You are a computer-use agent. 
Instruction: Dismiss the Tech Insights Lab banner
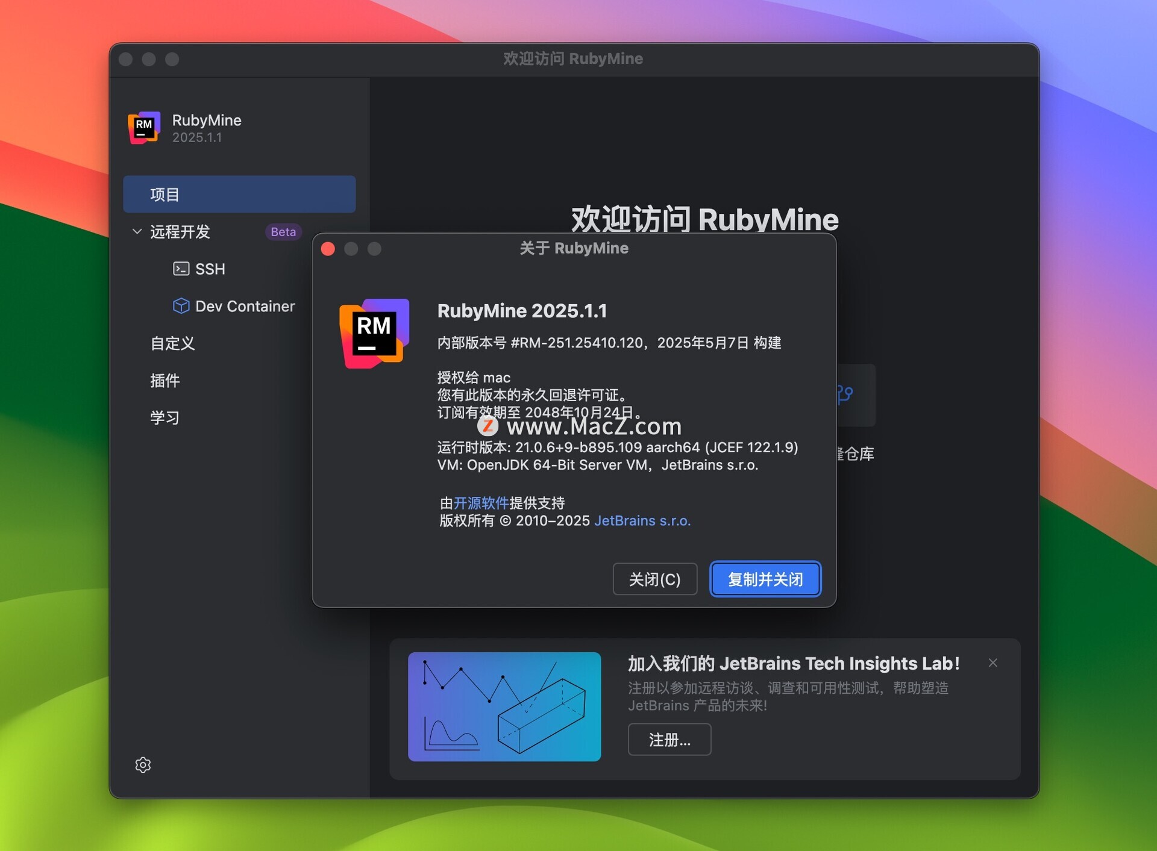(x=993, y=662)
